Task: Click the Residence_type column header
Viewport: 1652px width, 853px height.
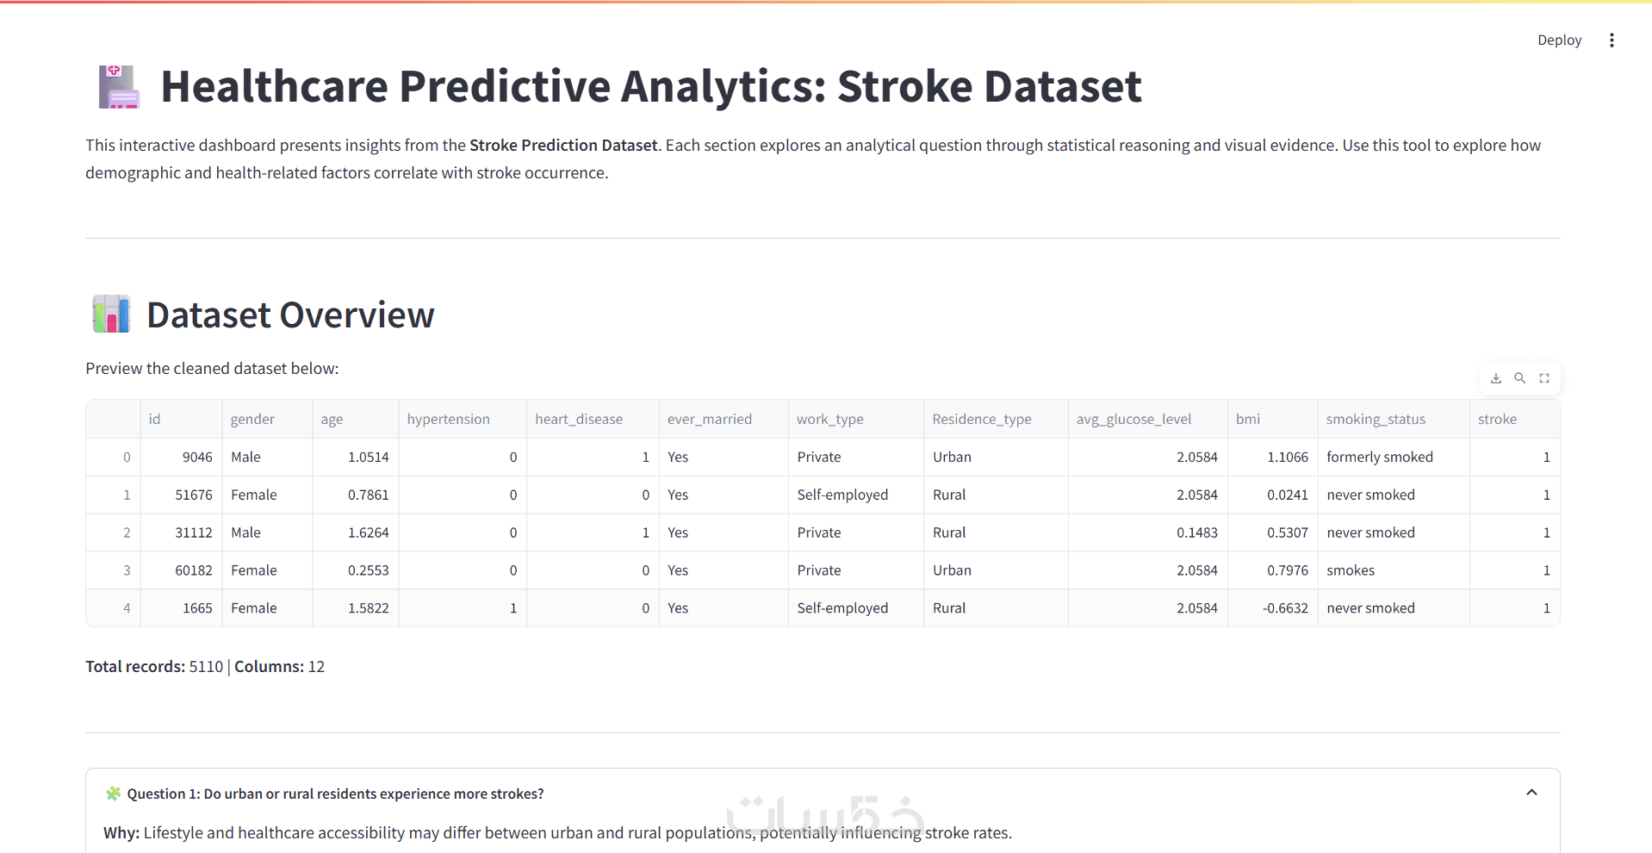Action: pos(982,420)
